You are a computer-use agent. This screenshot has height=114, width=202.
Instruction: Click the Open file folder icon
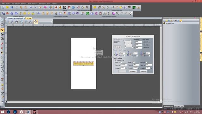pos(7,7)
